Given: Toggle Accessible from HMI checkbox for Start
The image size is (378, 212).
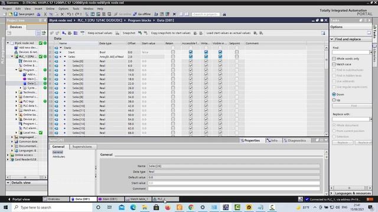Looking at the screenshot, I should tap(191, 52).
